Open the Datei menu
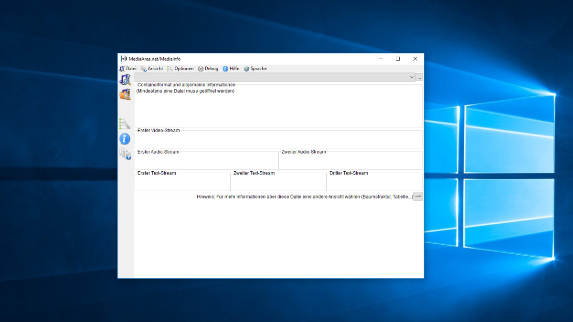The width and height of the screenshot is (573, 322). (x=128, y=69)
